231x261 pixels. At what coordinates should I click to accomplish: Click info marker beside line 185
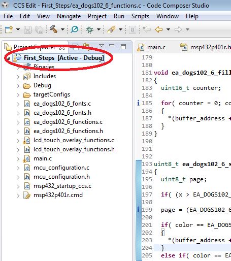(139, 103)
